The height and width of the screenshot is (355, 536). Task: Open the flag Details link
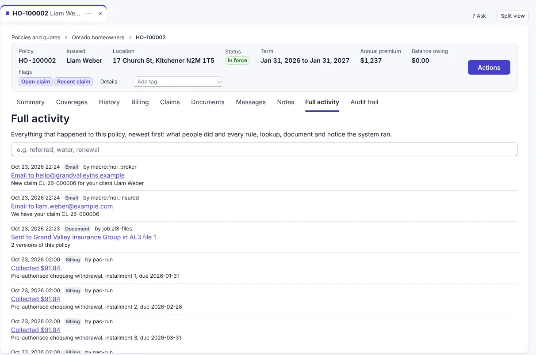pyautogui.click(x=109, y=82)
